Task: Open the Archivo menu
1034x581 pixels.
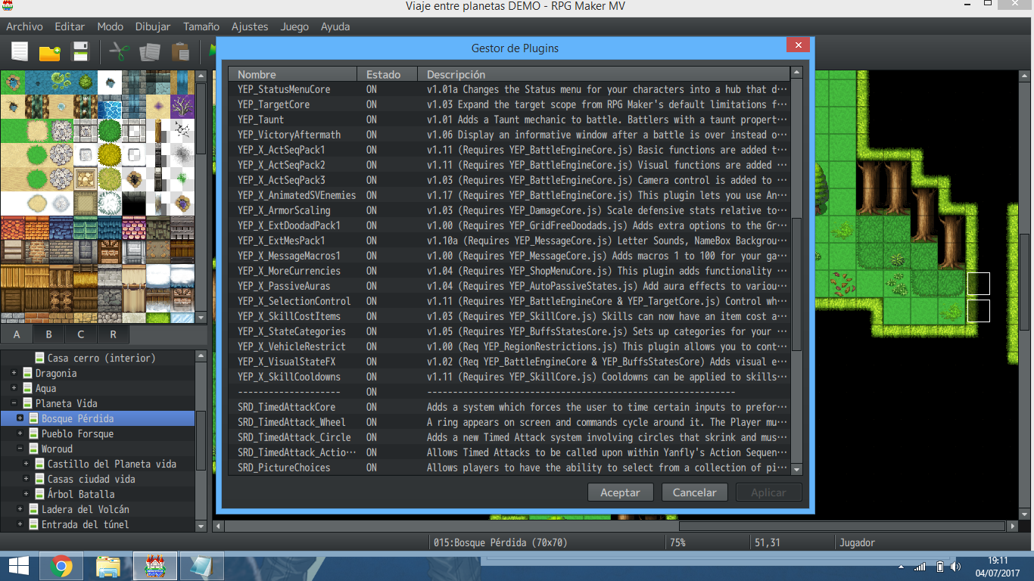Action: 24,26
